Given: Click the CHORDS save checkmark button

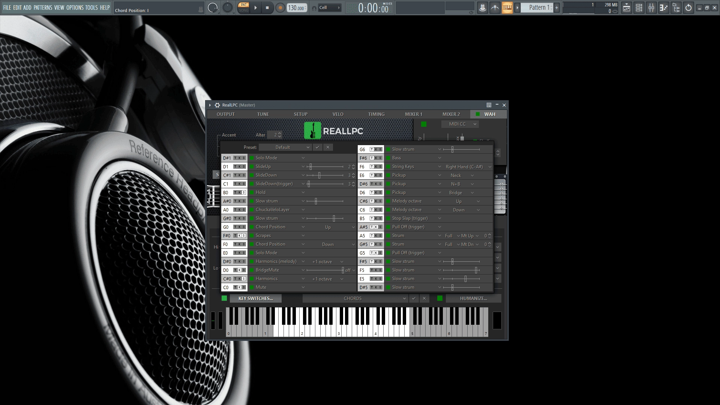Looking at the screenshot, I should (414, 298).
